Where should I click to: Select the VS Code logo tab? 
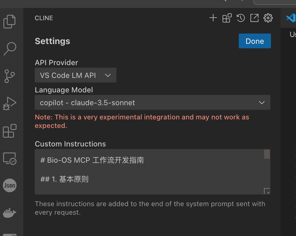coord(291,18)
